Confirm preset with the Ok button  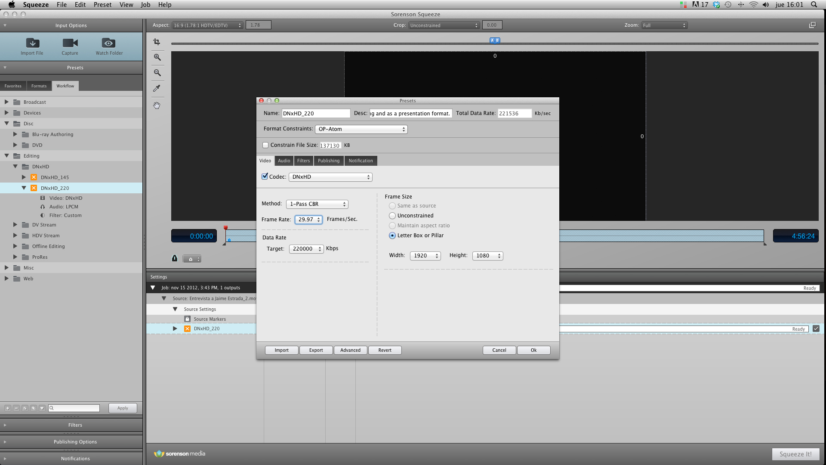coord(534,350)
